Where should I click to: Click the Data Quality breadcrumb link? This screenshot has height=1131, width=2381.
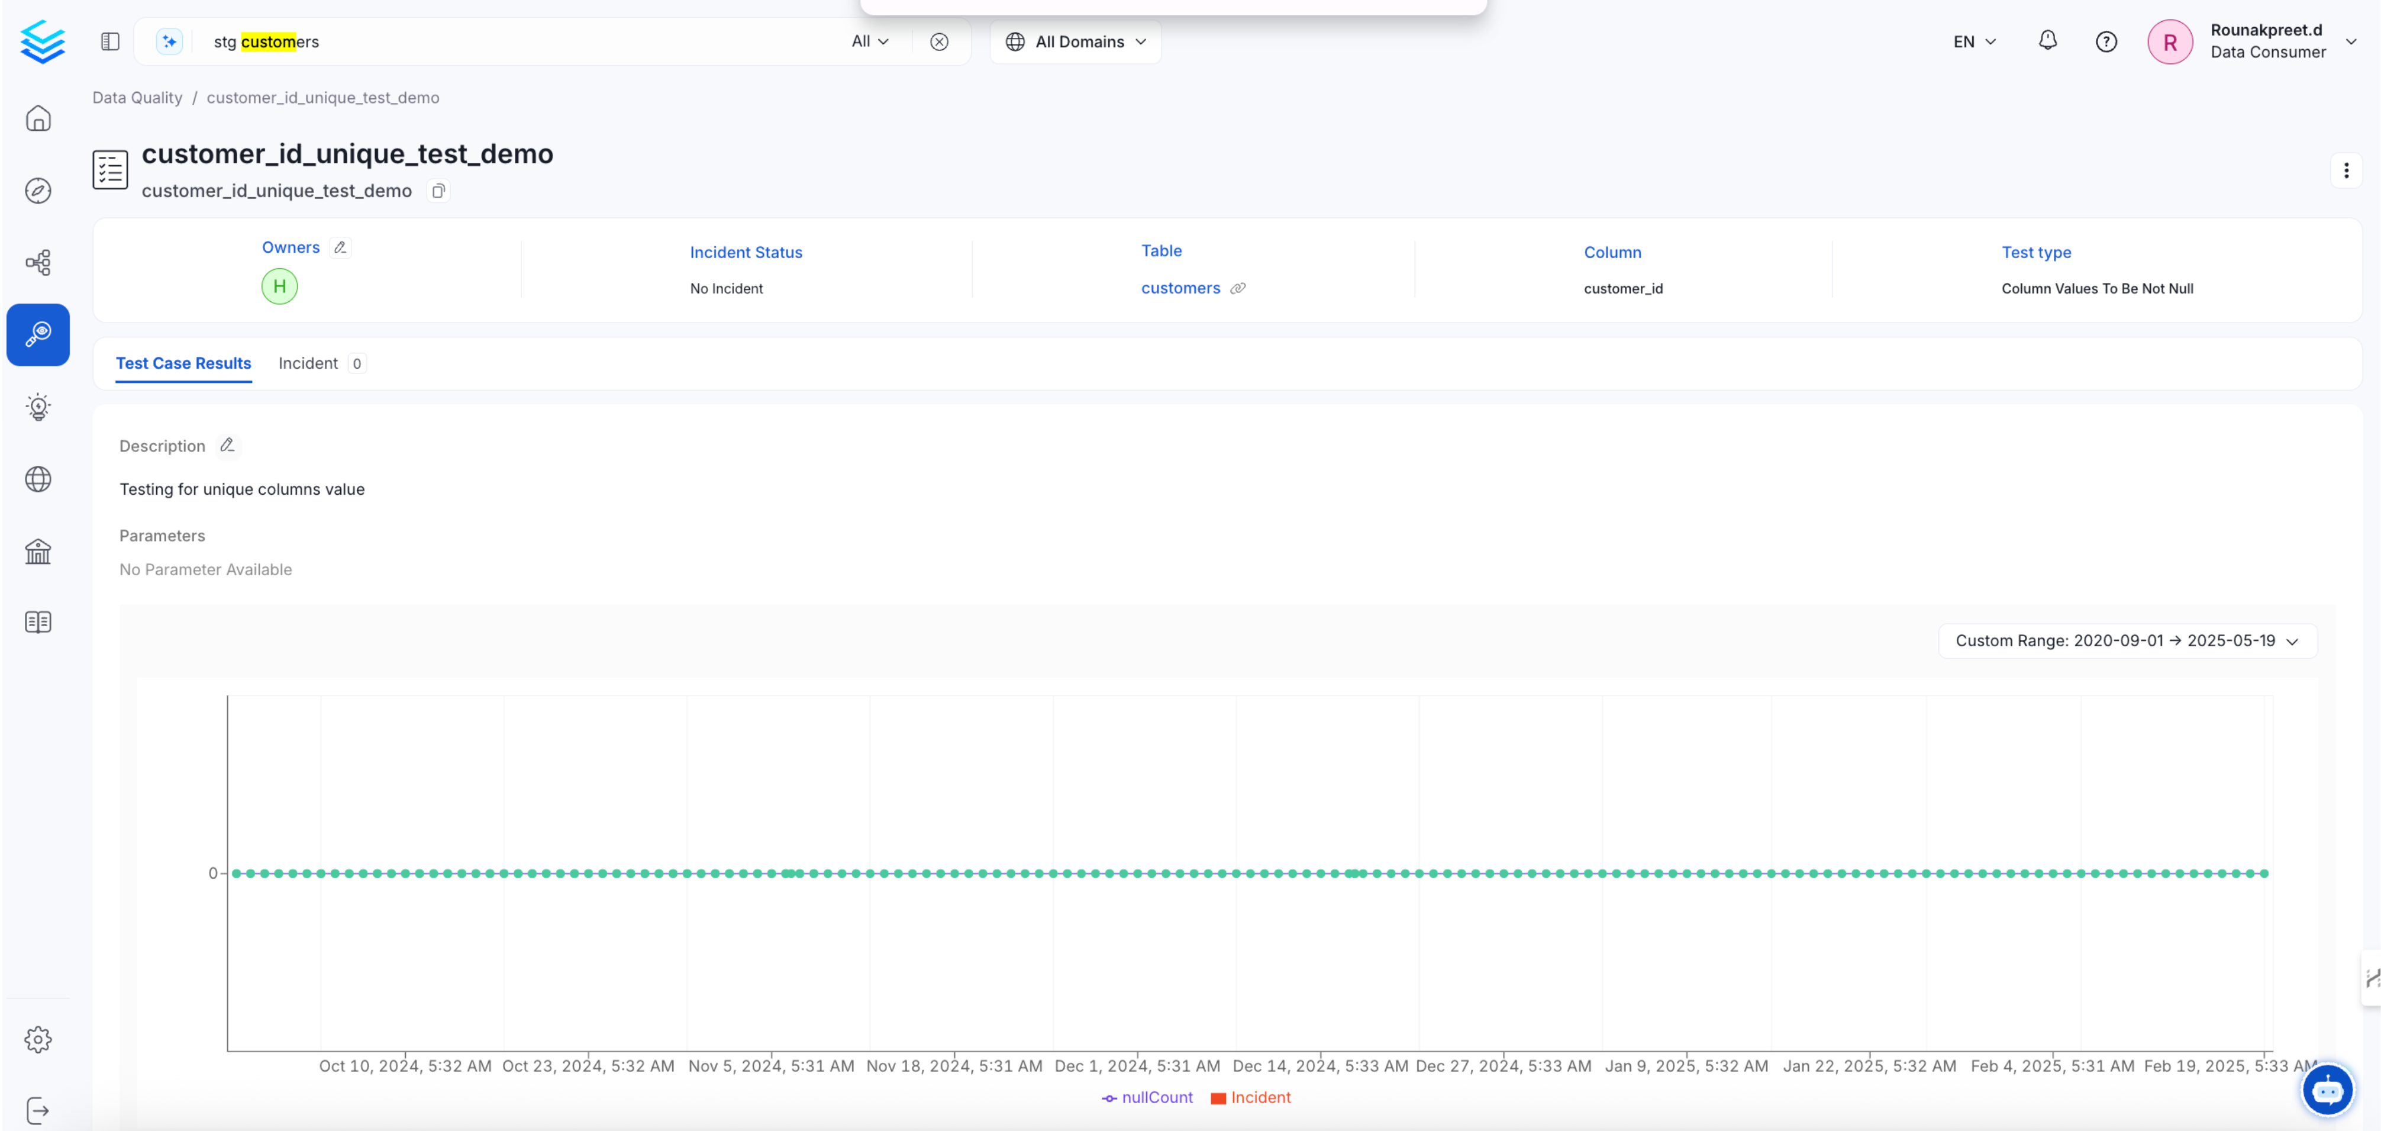(137, 97)
